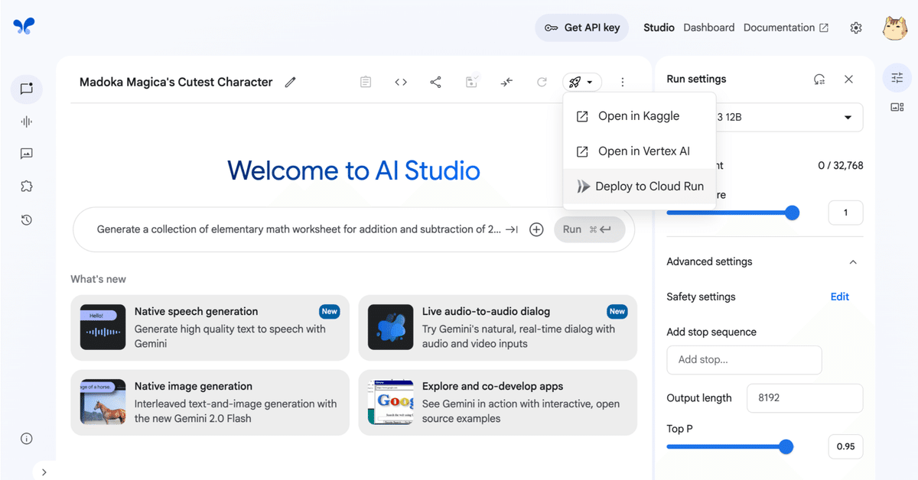Open the History sidebar icon
Viewport: 918px width, 480px height.
26,219
